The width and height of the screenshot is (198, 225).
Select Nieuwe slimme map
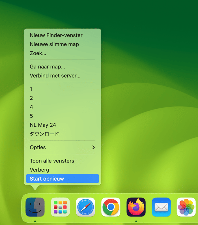click(x=63, y=44)
